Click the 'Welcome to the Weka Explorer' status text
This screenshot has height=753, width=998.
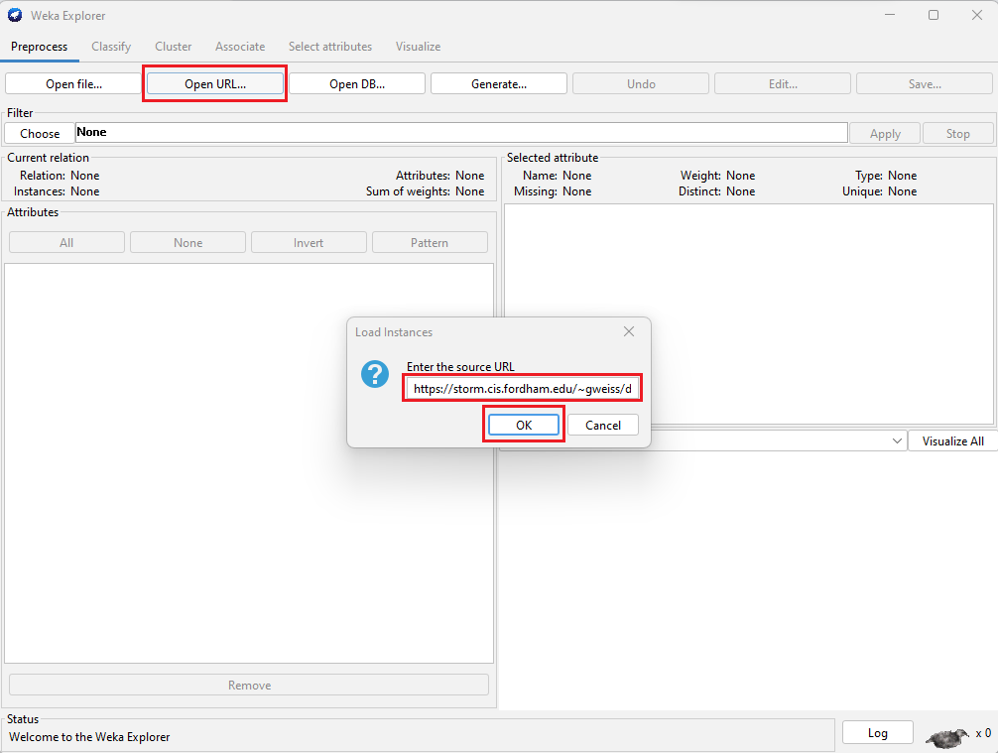89,737
